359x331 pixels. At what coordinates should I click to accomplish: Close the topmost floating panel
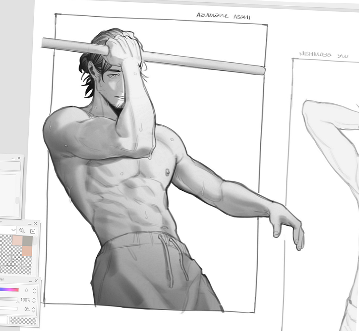tap(19, 158)
